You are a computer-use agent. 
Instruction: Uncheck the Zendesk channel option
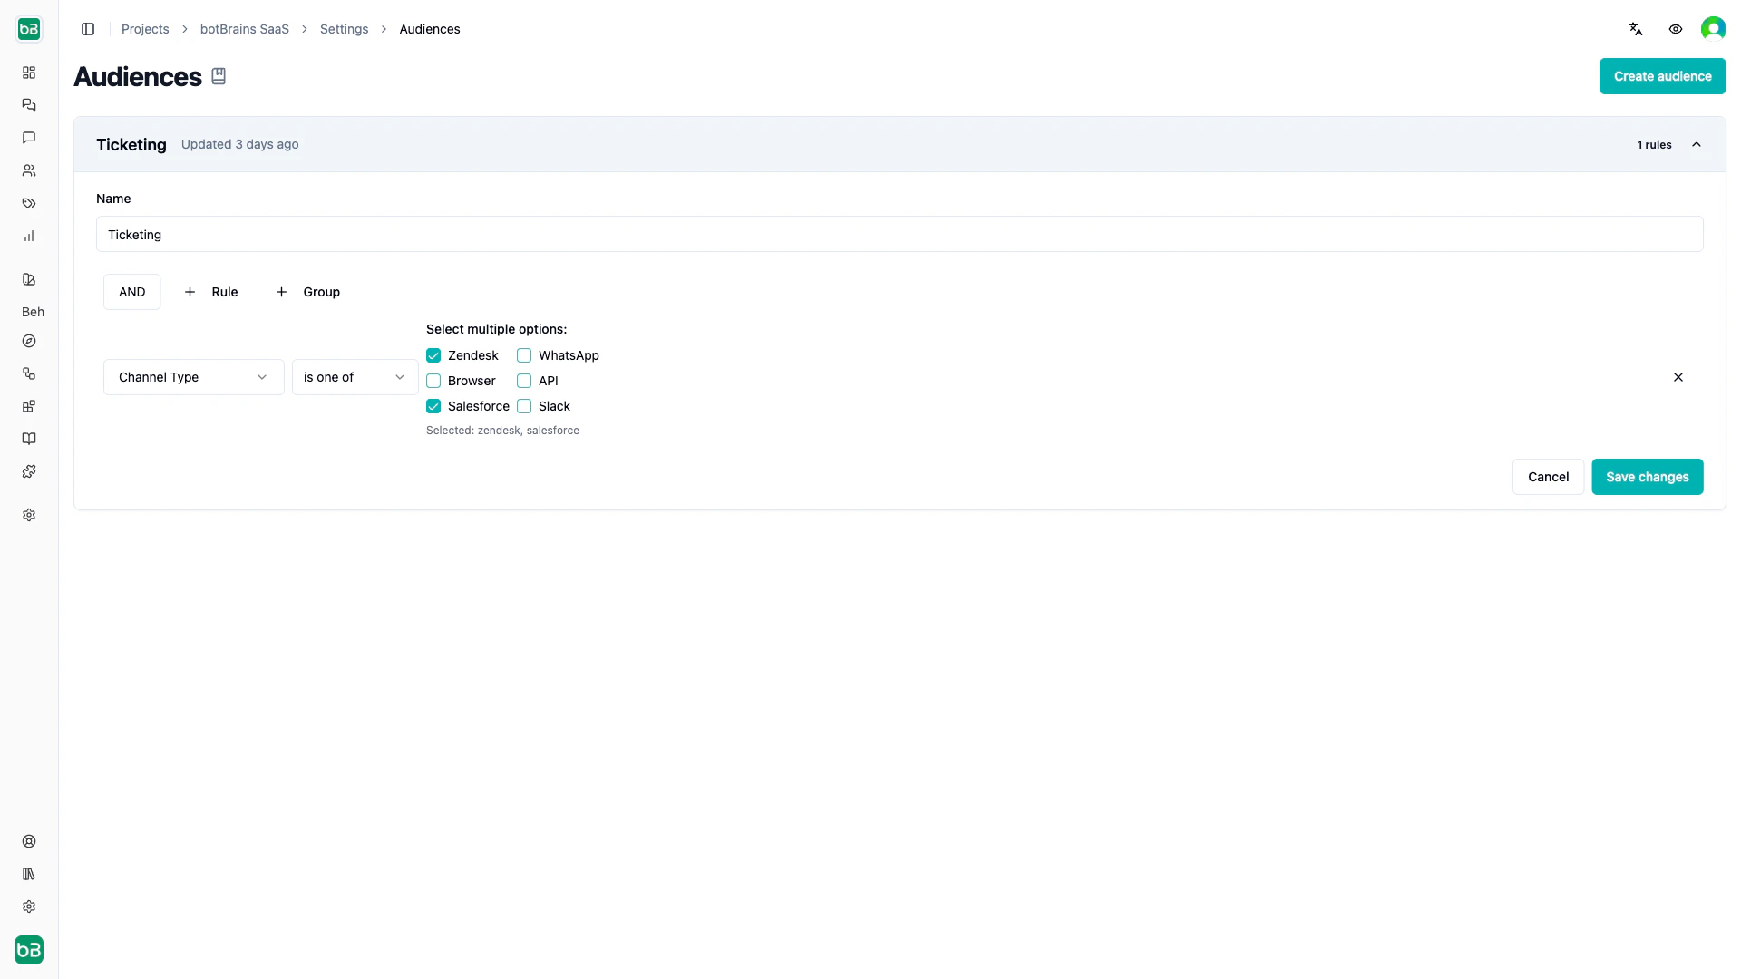click(433, 355)
